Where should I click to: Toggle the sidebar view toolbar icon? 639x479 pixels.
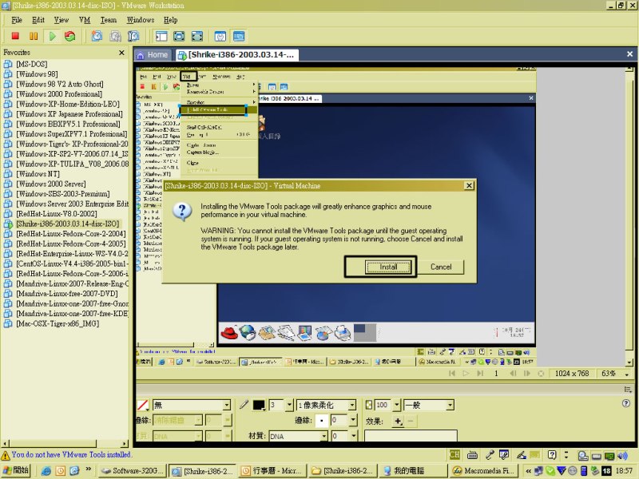coord(161,36)
